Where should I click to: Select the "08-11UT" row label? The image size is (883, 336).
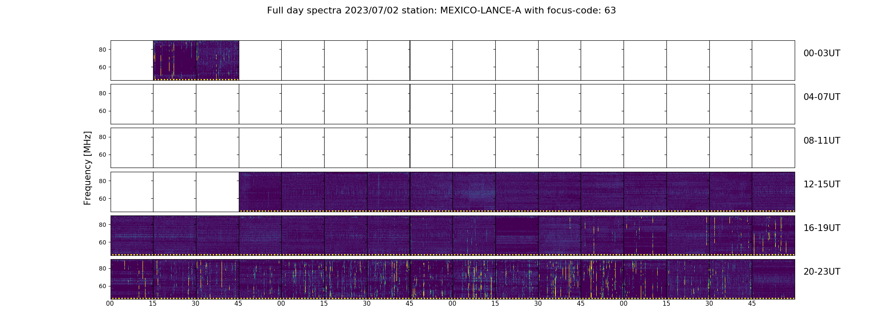pyautogui.click(x=822, y=141)
